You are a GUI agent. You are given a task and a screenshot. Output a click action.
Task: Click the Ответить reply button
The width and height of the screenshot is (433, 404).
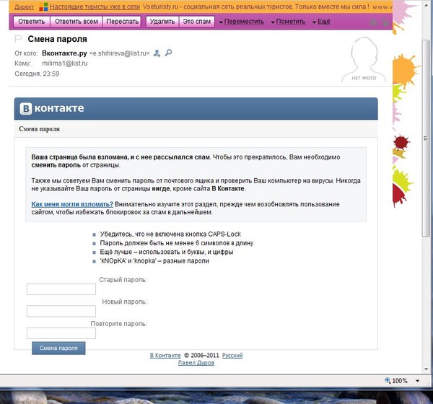click(32, 22)
